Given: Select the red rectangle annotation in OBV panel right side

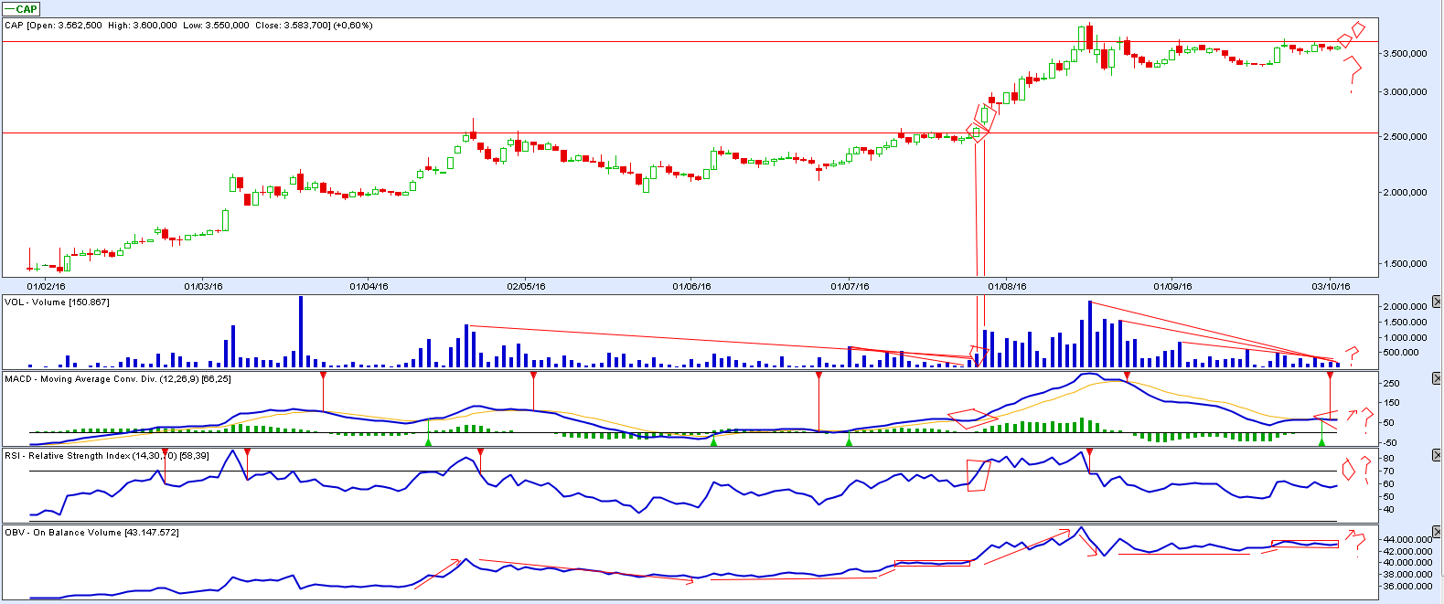Looking at the screenshot, I should tap(1304, 544).
